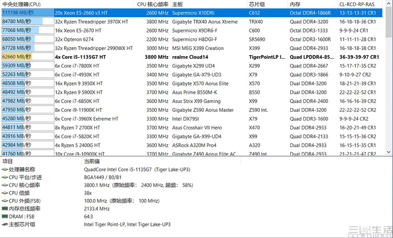This screenshot has width=393, height=238.
Task: Click the TigerPointLP chipset cell
Action: pyautogui.click(x=267, y=57)
